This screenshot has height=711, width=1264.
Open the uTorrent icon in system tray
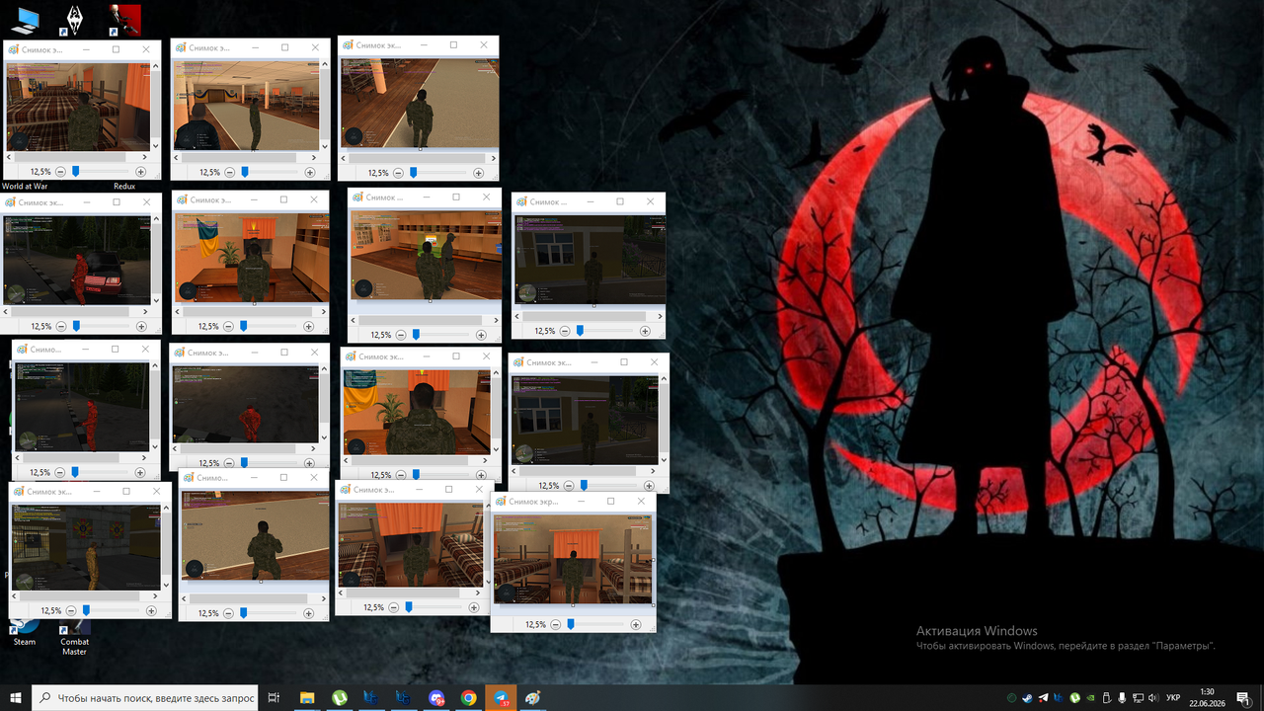(1074, 697)
